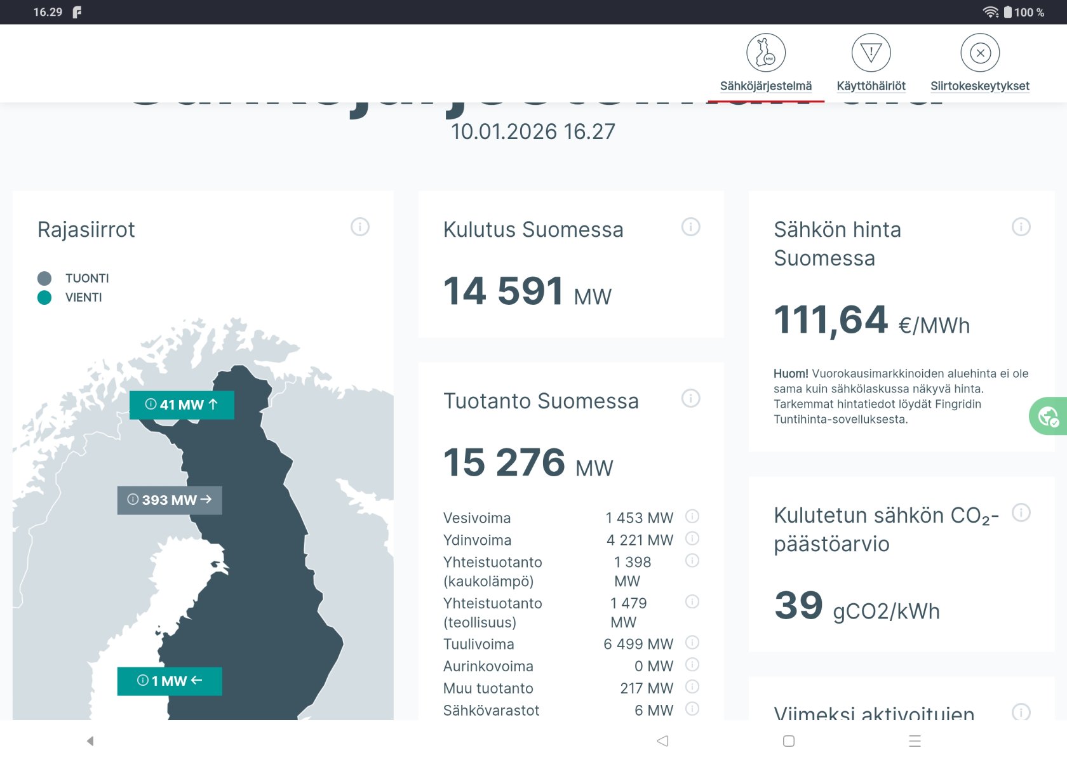This screenshot has width=1067, height=762.
Task: Click info icon next to Ydinvoima
Action: pos(692,538)
